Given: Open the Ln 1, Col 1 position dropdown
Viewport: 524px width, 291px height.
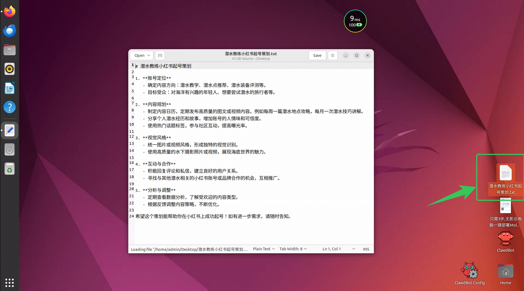Looking at the screenshot, I should 339,249.
